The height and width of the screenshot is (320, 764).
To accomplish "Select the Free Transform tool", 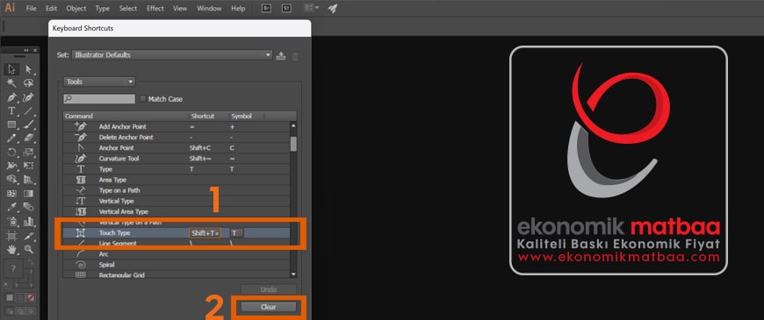I will tap(28, 166).
